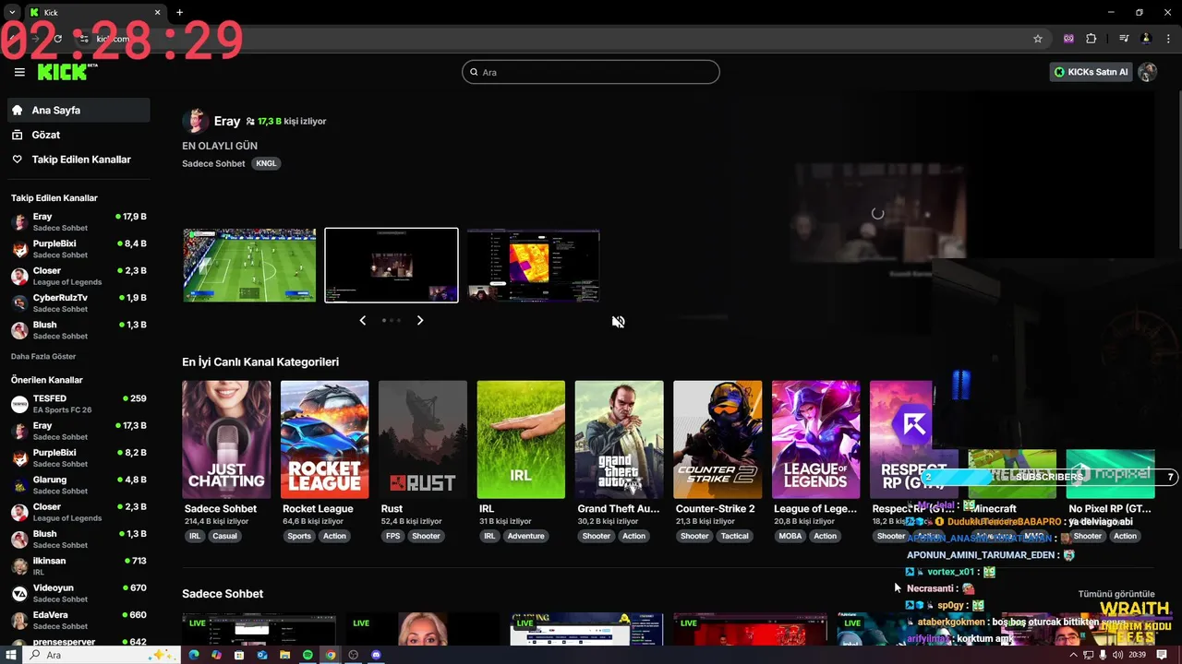Select the football stream thumbnail
This screenshot has height=664, width=1182.
[x=249, y=265]
